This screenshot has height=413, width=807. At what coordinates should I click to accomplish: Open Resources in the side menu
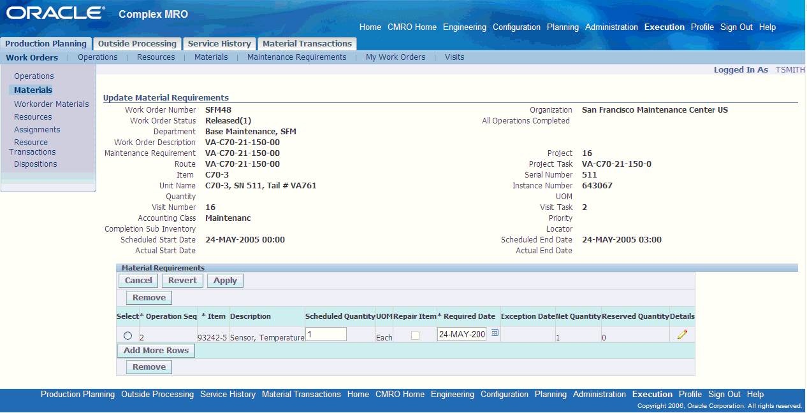33,117
